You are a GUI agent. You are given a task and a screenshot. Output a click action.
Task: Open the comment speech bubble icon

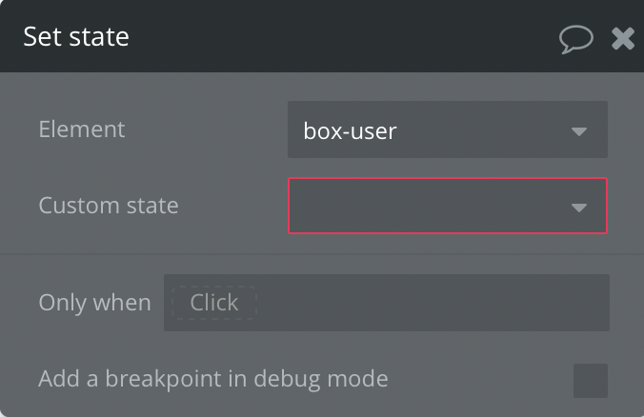pyautogui.click(x=575, y=39)
